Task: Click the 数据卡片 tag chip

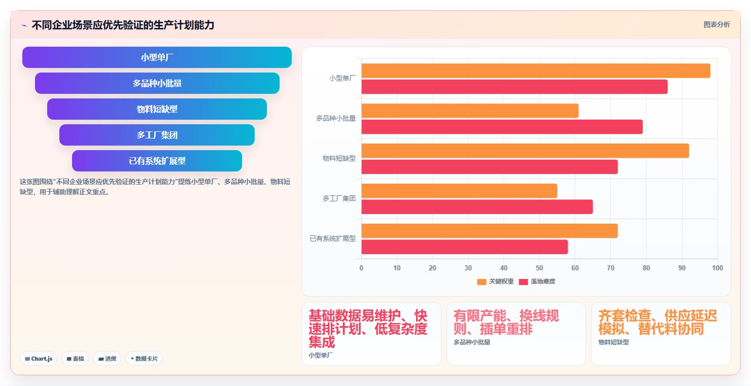Action: pyautogui.click(x=144, y=359)
